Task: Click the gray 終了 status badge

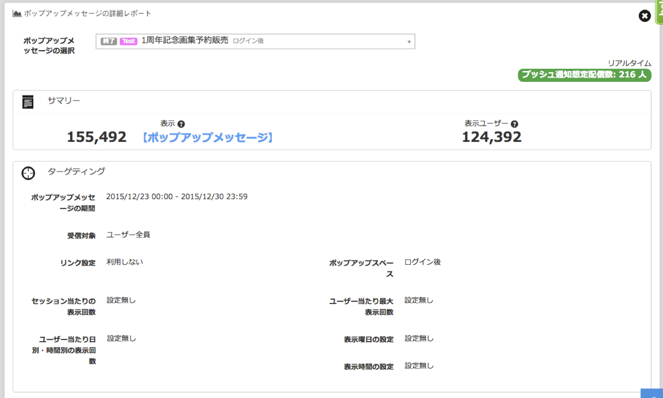Action: [x=109, y=41]
